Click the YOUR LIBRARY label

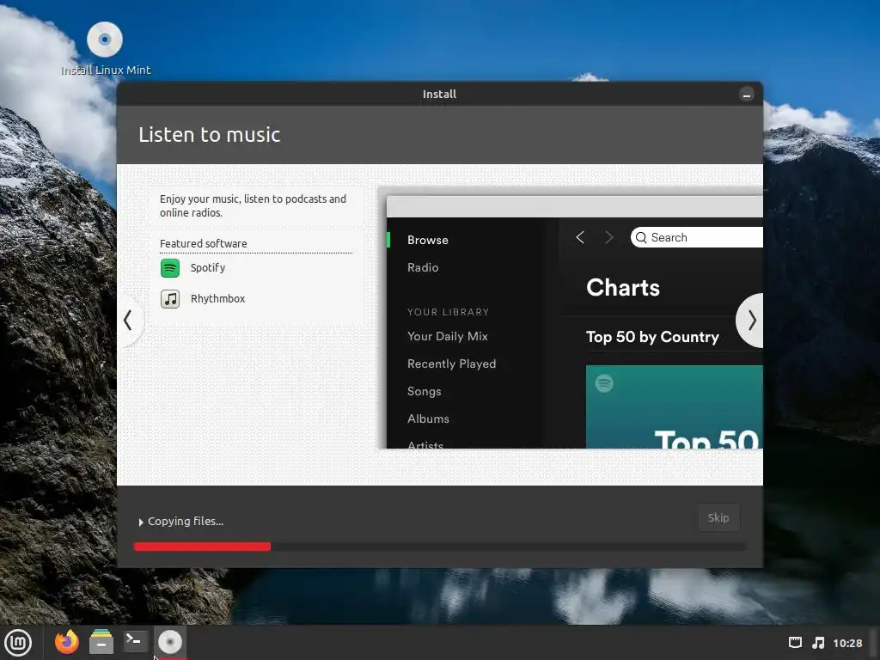click(448, 312)
